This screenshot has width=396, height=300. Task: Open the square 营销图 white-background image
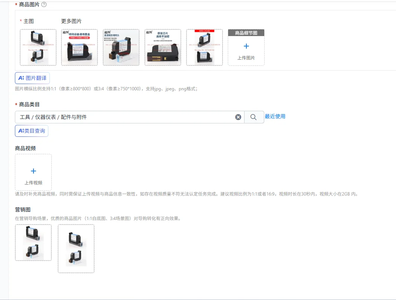(33, 242)
